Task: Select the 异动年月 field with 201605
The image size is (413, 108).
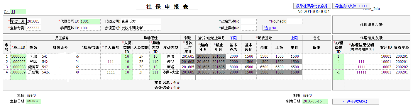Action: 33,21
